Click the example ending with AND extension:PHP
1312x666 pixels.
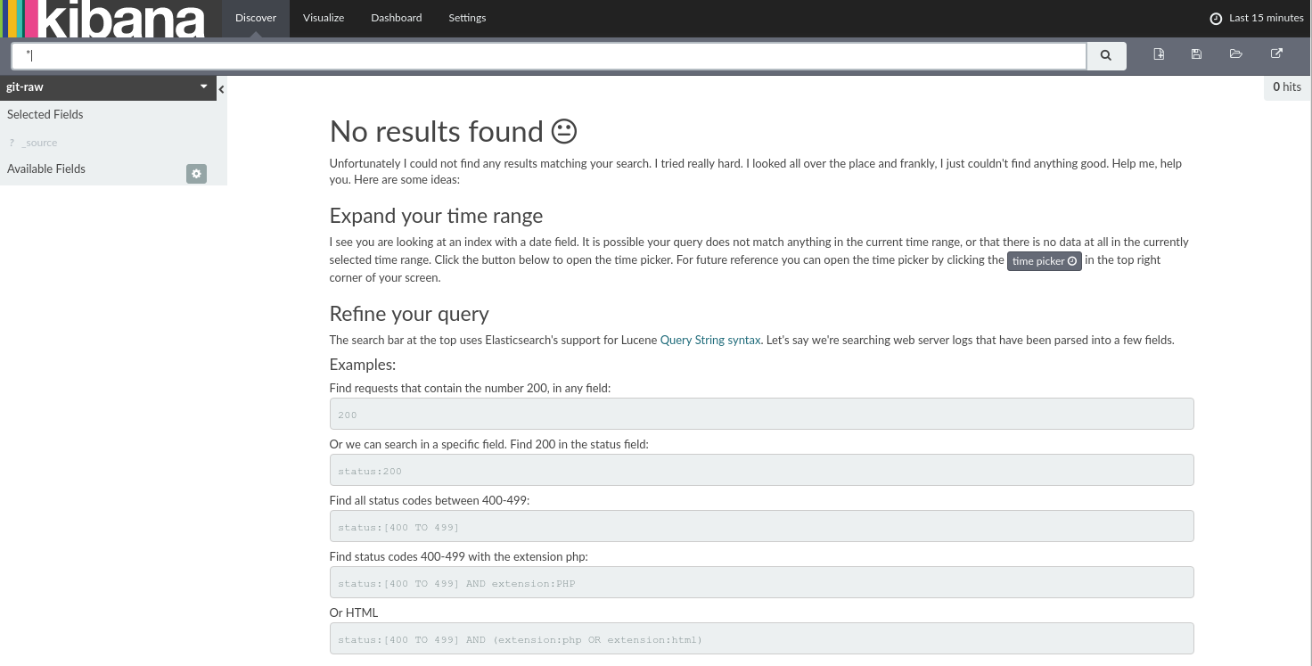point(761,582)
